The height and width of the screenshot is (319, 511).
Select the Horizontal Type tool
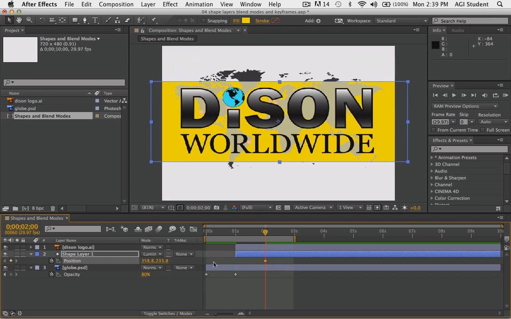tap(95, 20)
